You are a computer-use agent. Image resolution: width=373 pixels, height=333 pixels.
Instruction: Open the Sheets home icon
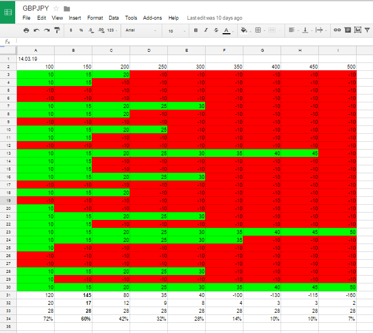[x=8, y=12]
